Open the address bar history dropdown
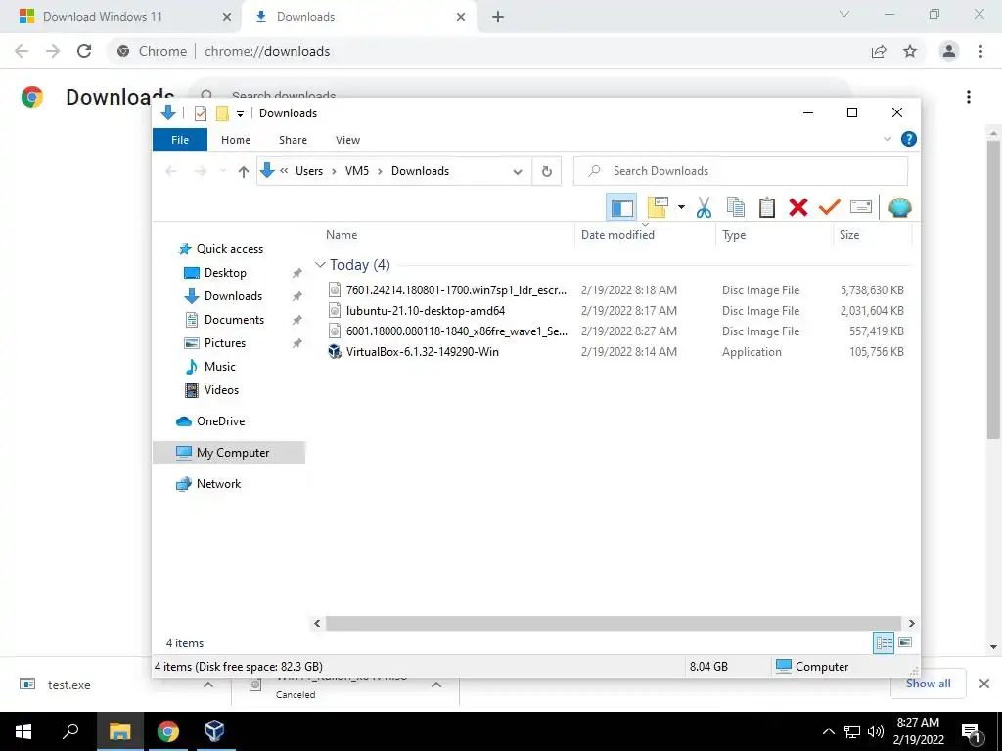 pos(518,171)
